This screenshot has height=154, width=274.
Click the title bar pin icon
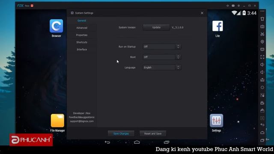227,6
